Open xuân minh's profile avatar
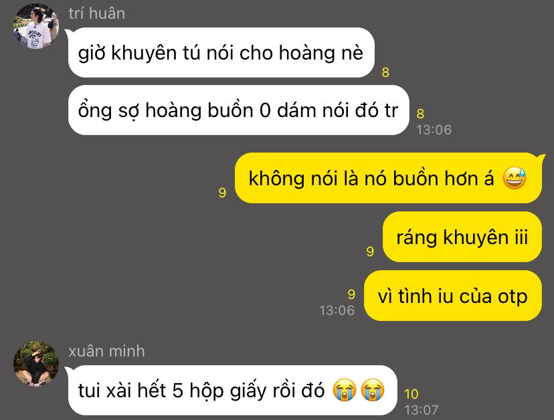Screen dimensions: 554x420 click(36, 364)
